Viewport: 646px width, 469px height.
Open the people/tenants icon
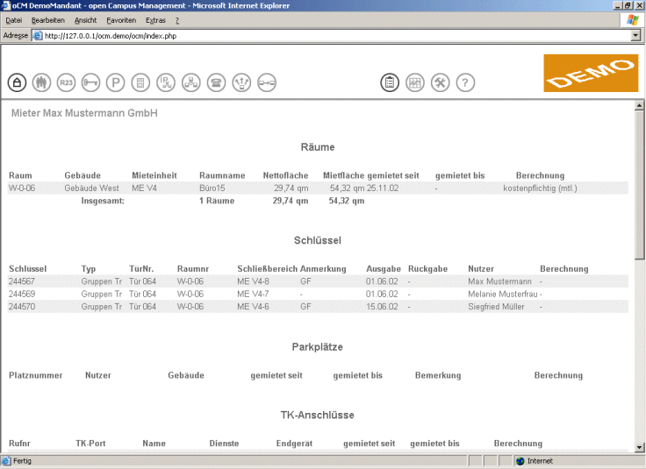coord(41,82)
